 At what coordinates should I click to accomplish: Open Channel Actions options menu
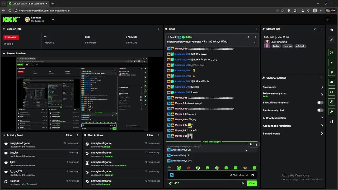pos(321,78)
